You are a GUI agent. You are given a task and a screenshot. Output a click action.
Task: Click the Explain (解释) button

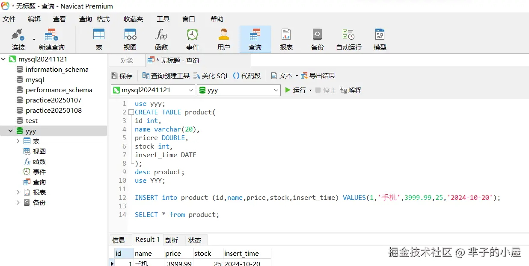click(x=351, y=90)
